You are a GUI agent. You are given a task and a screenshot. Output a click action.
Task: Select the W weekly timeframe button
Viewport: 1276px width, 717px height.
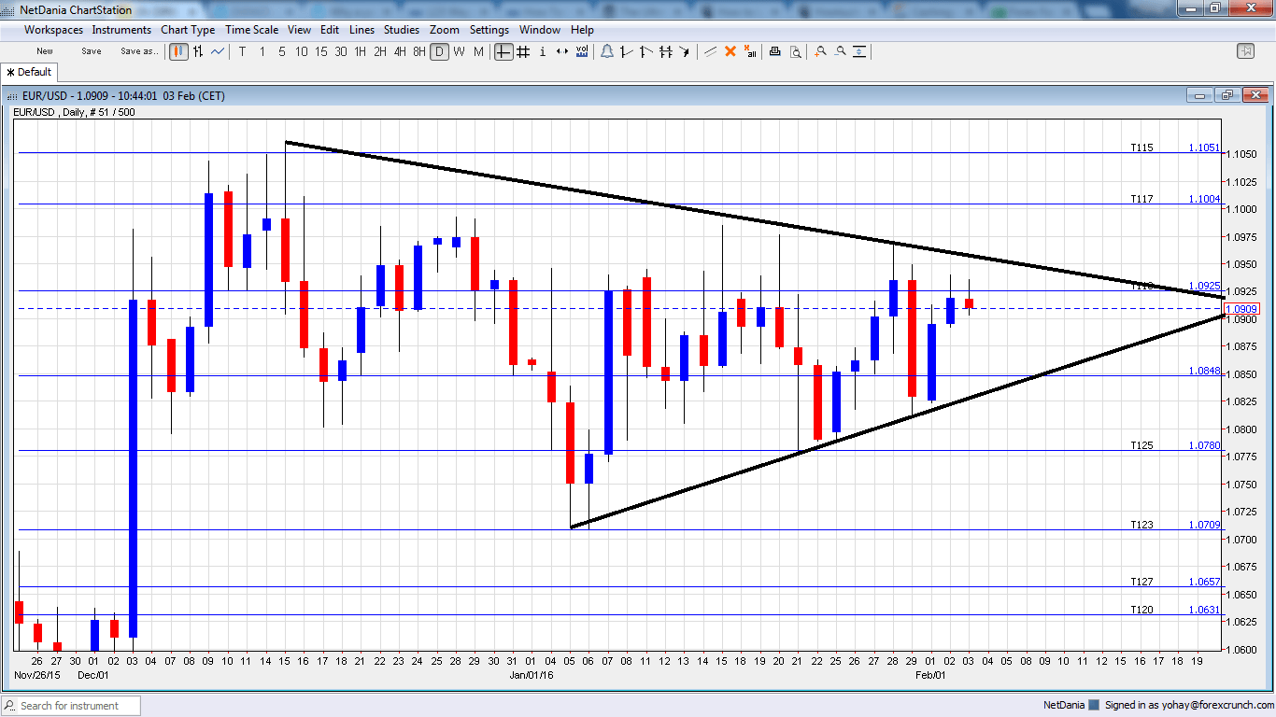tap(460, 52)
